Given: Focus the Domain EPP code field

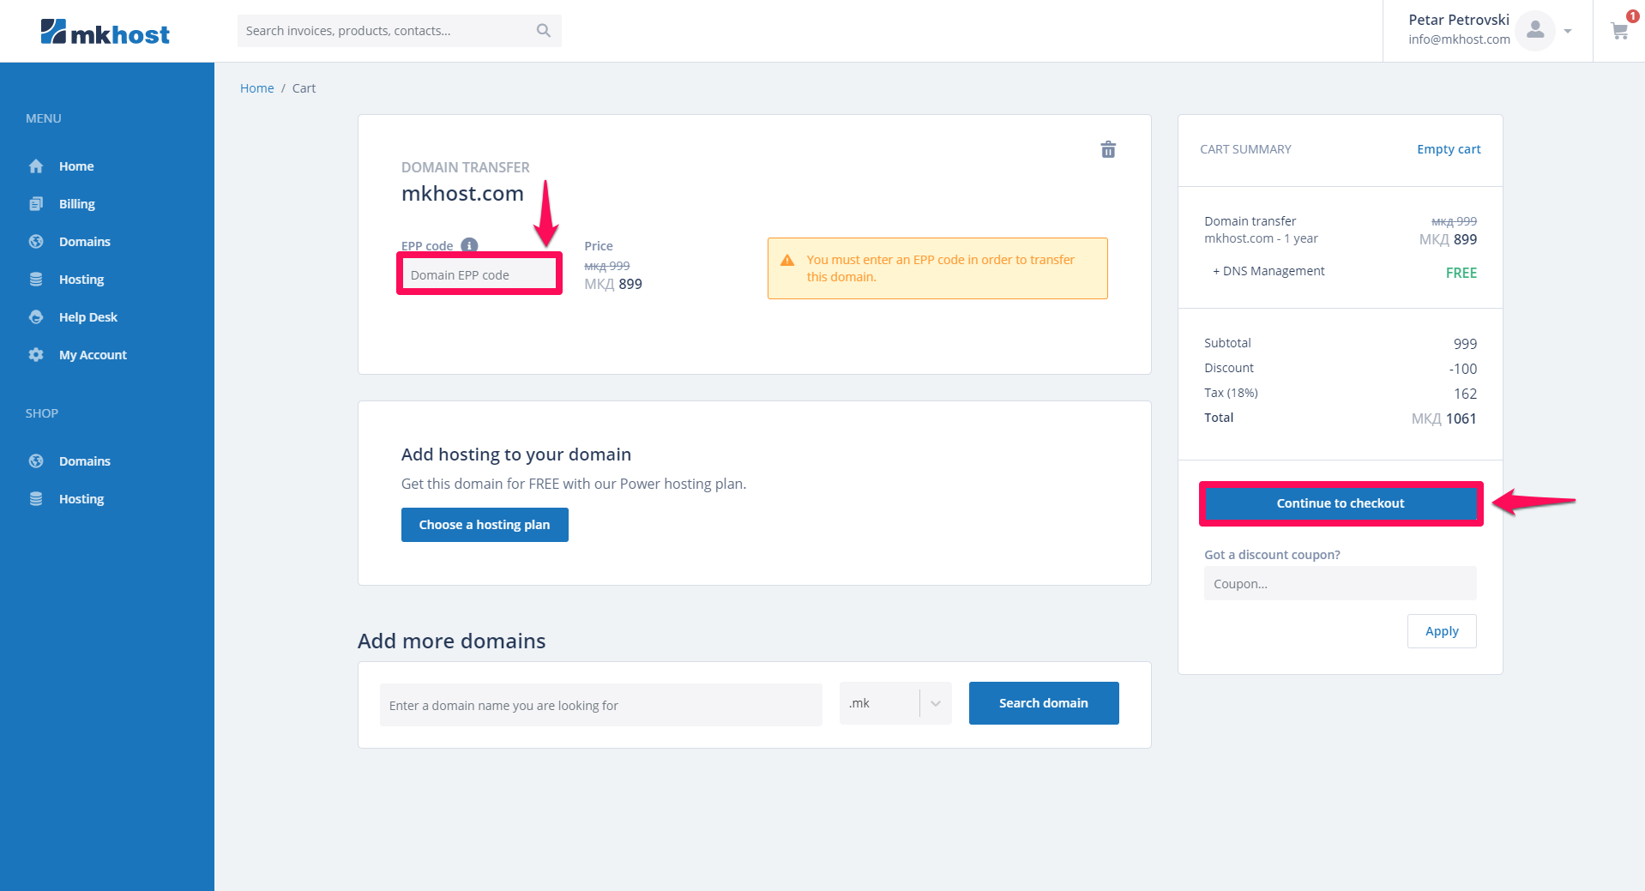Looking at the screenshot, I should coord(479,274).
